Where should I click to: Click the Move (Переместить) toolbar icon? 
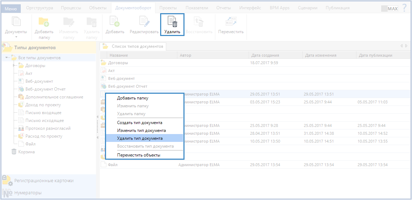click(x=231, y=22)
